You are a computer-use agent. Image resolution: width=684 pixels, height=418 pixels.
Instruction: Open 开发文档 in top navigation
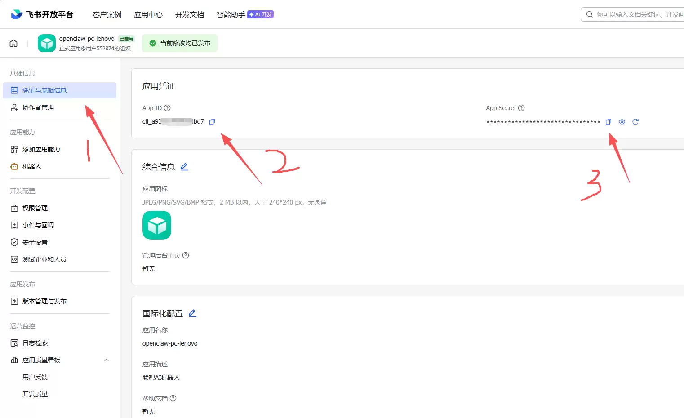click(x=190, y=14)
